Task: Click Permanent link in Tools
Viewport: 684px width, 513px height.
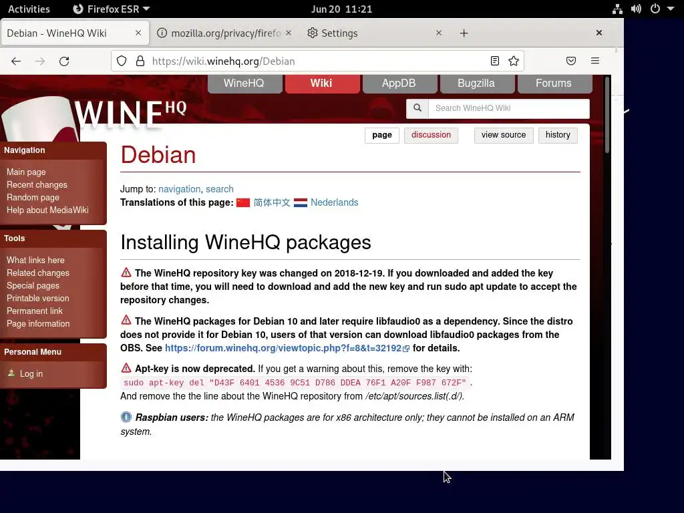Action: pos(35,311)
